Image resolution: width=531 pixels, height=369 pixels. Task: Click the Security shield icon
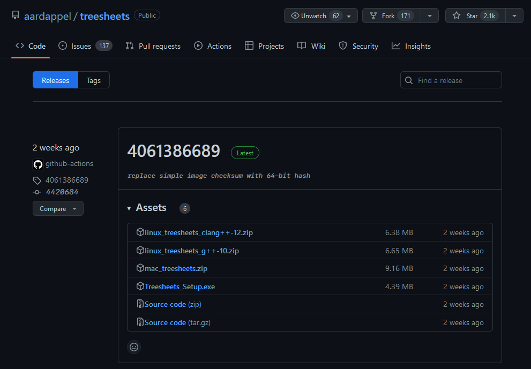[343, 46]
